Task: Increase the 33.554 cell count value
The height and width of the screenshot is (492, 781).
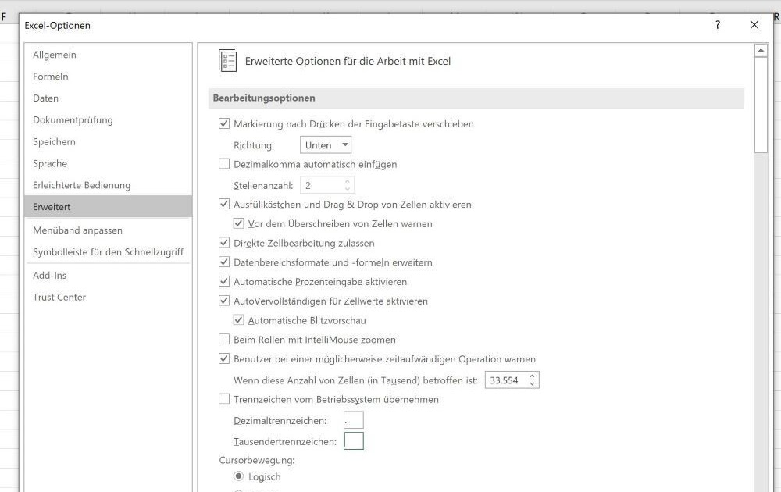Action: tap(533, 376)
